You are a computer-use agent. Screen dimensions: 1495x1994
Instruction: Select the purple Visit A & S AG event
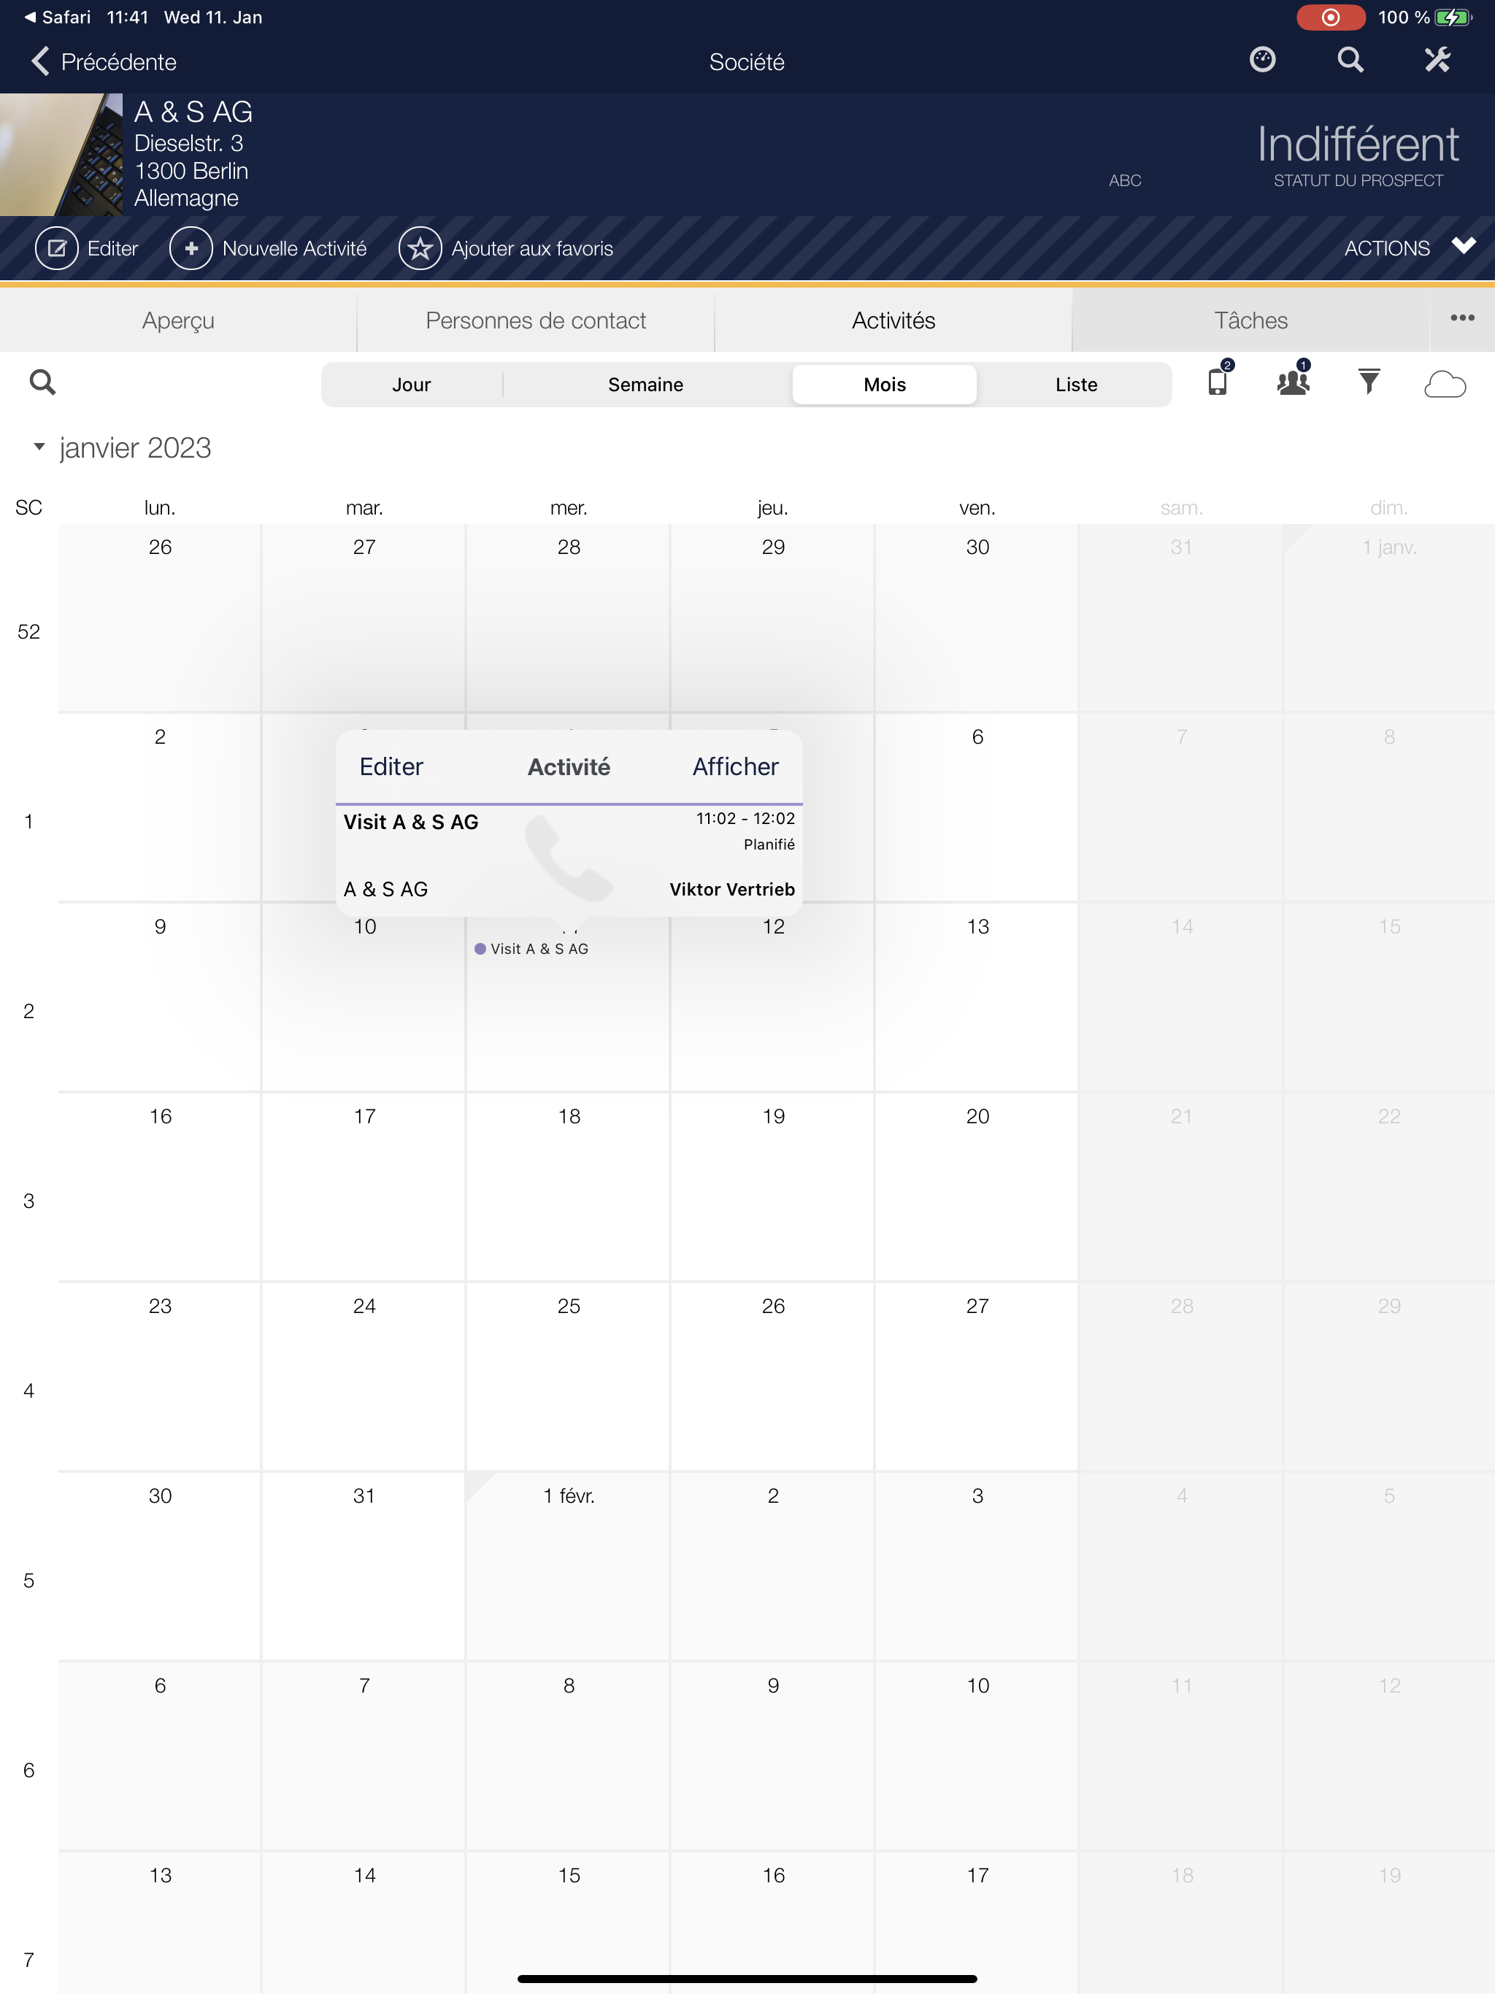click(532, 950)
